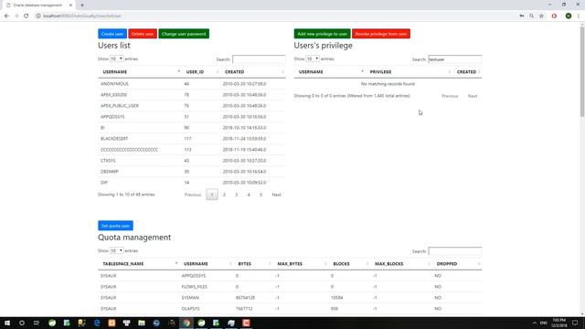
Task: Click the Delete user button
Action: tap(143, 34)
